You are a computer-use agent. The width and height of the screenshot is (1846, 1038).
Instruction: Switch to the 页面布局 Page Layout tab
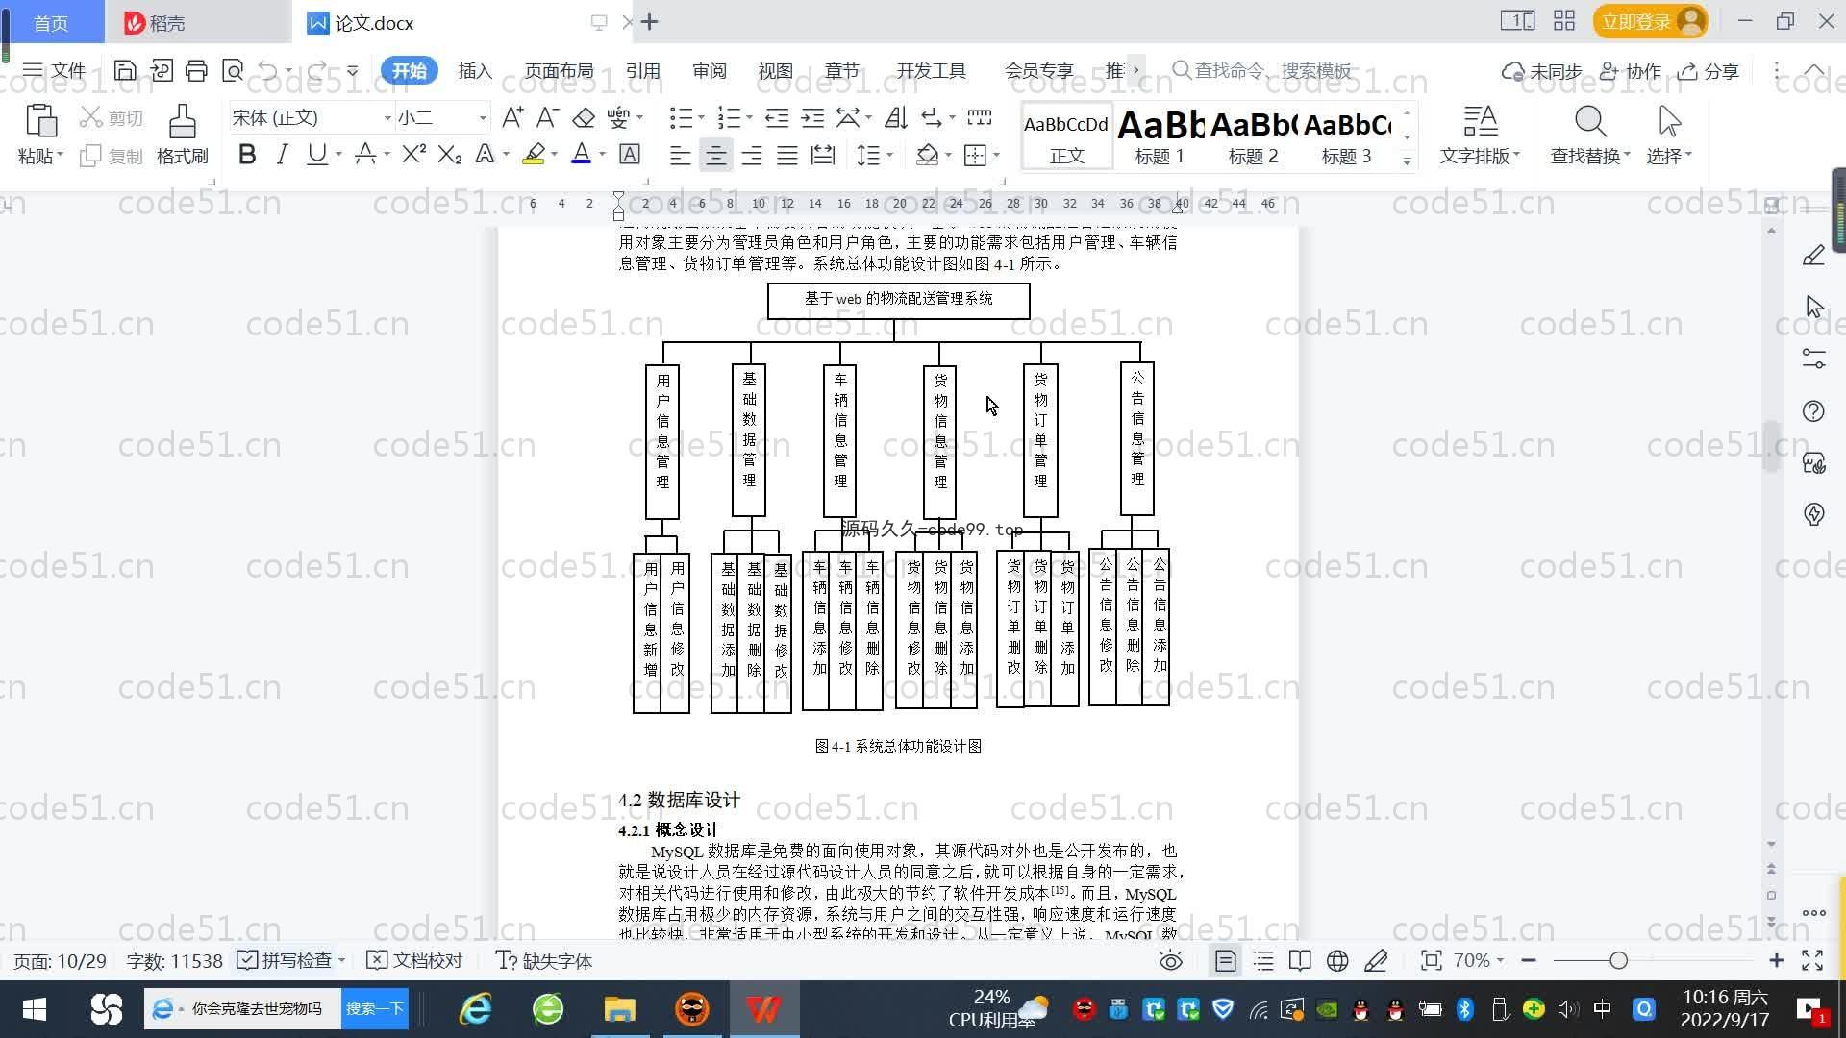(x=559, y=70)
